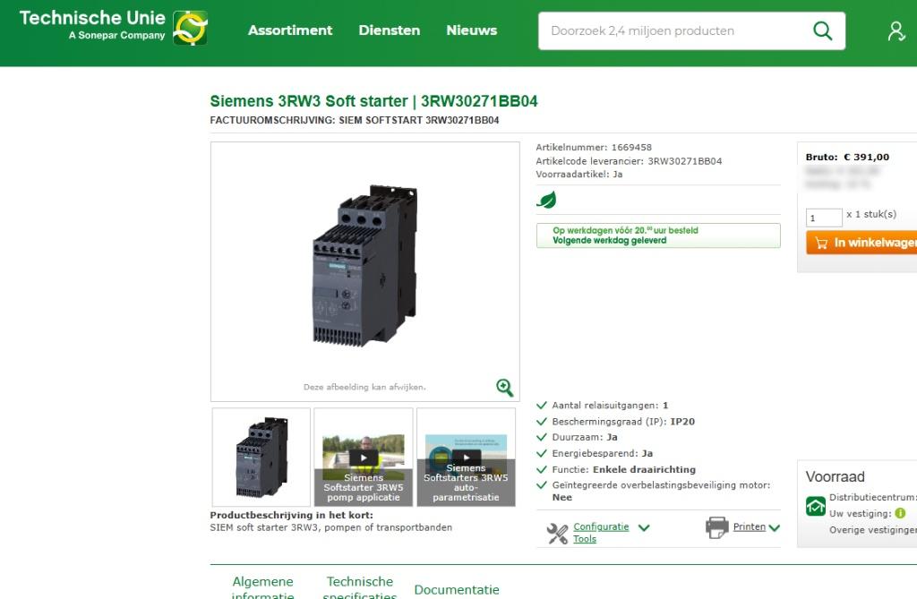
Task: Click the Duurzaam Ja specification
Action: tap(585, 437)
